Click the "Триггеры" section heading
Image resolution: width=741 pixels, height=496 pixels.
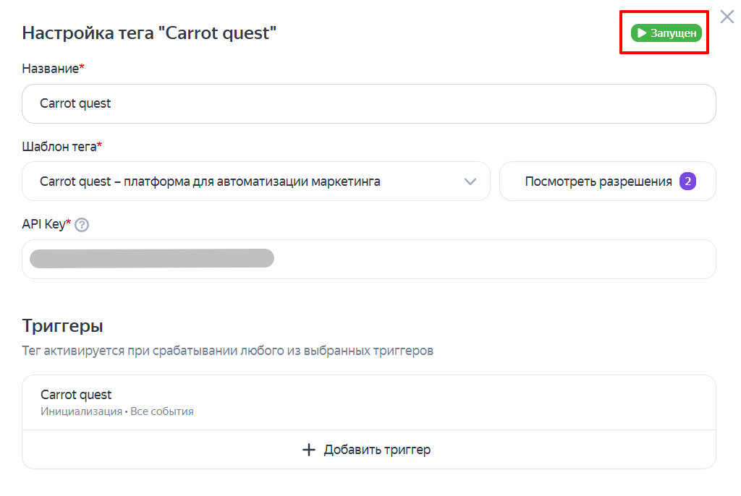coord(62,324)
